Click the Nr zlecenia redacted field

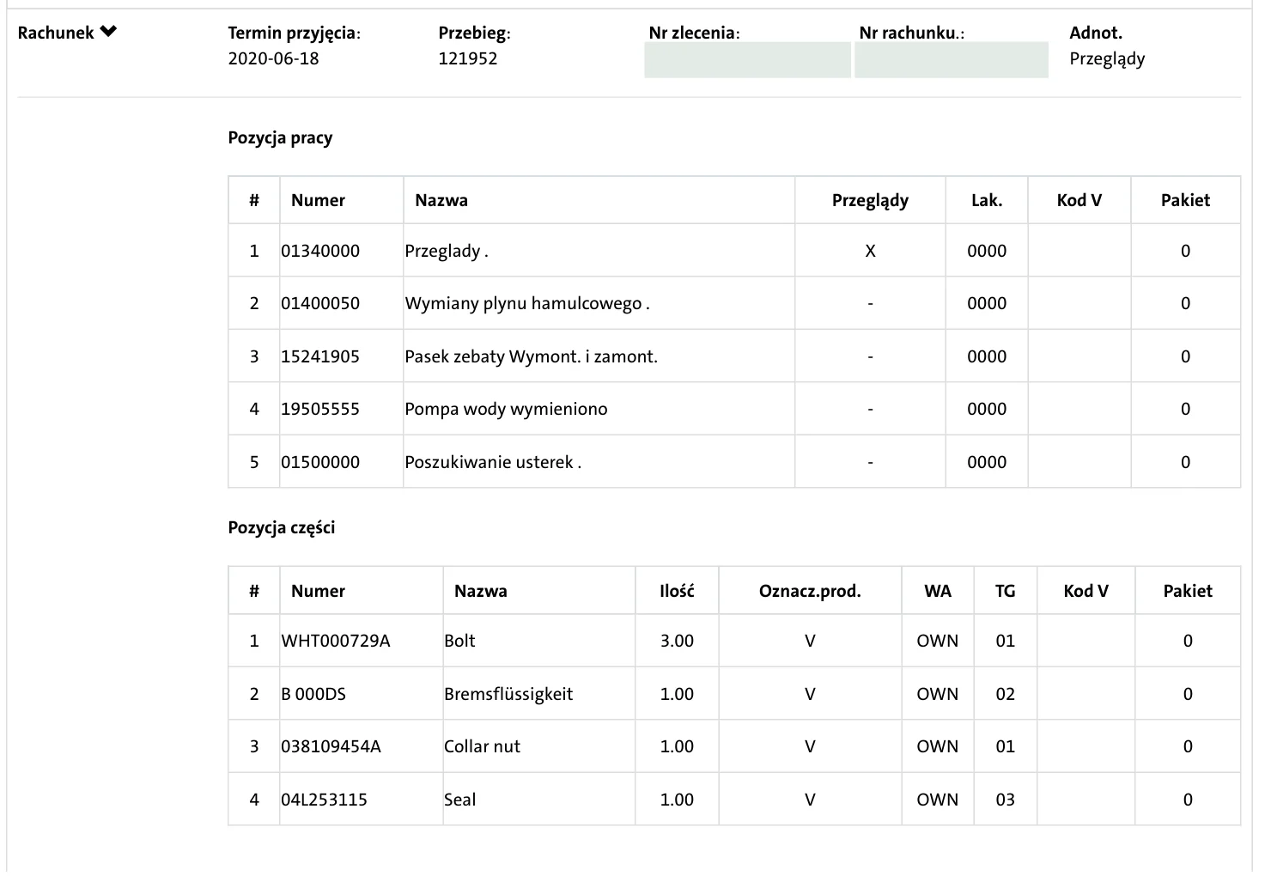point(747,60)
